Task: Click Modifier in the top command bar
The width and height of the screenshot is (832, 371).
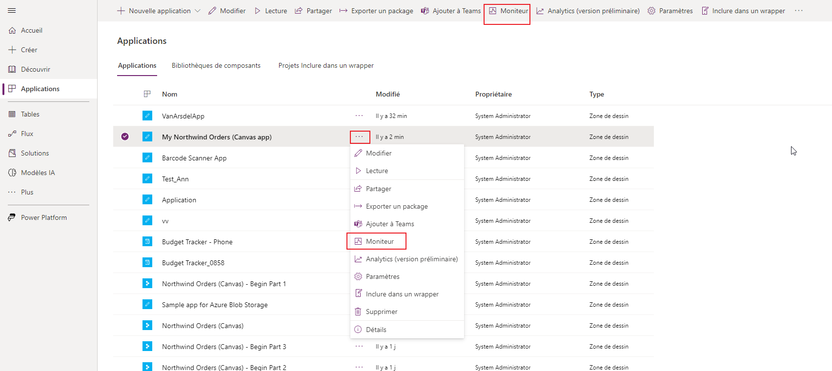Action: pyautogui.click(x=227, y=11)
